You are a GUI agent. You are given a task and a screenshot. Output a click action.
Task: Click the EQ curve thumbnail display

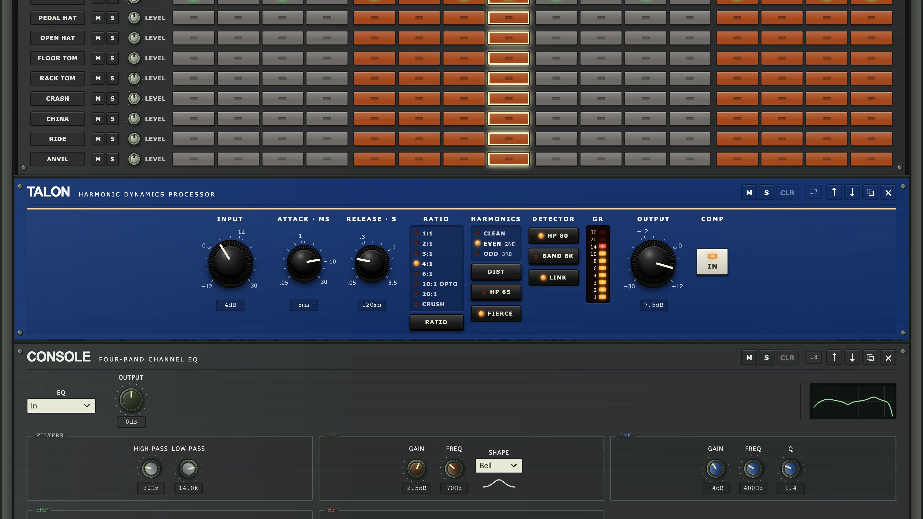point(853,401)
